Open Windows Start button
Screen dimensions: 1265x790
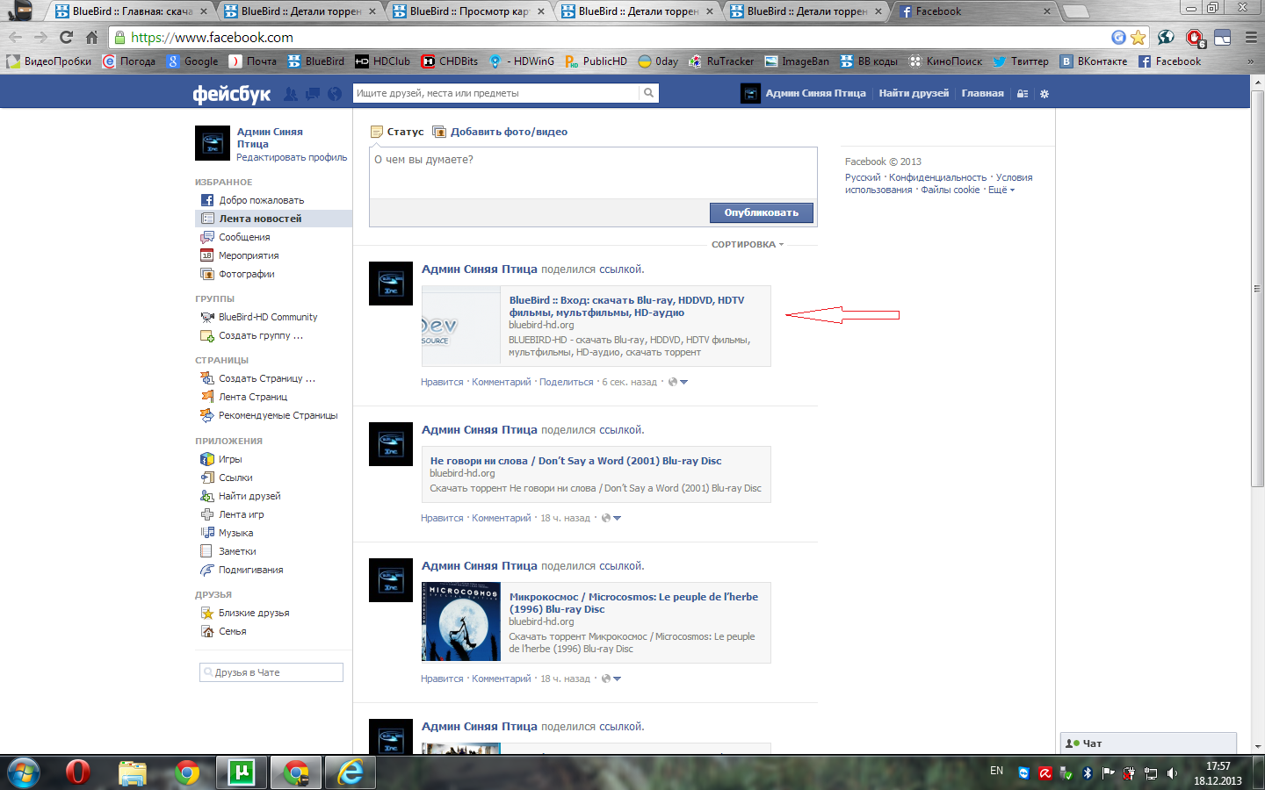24,772
